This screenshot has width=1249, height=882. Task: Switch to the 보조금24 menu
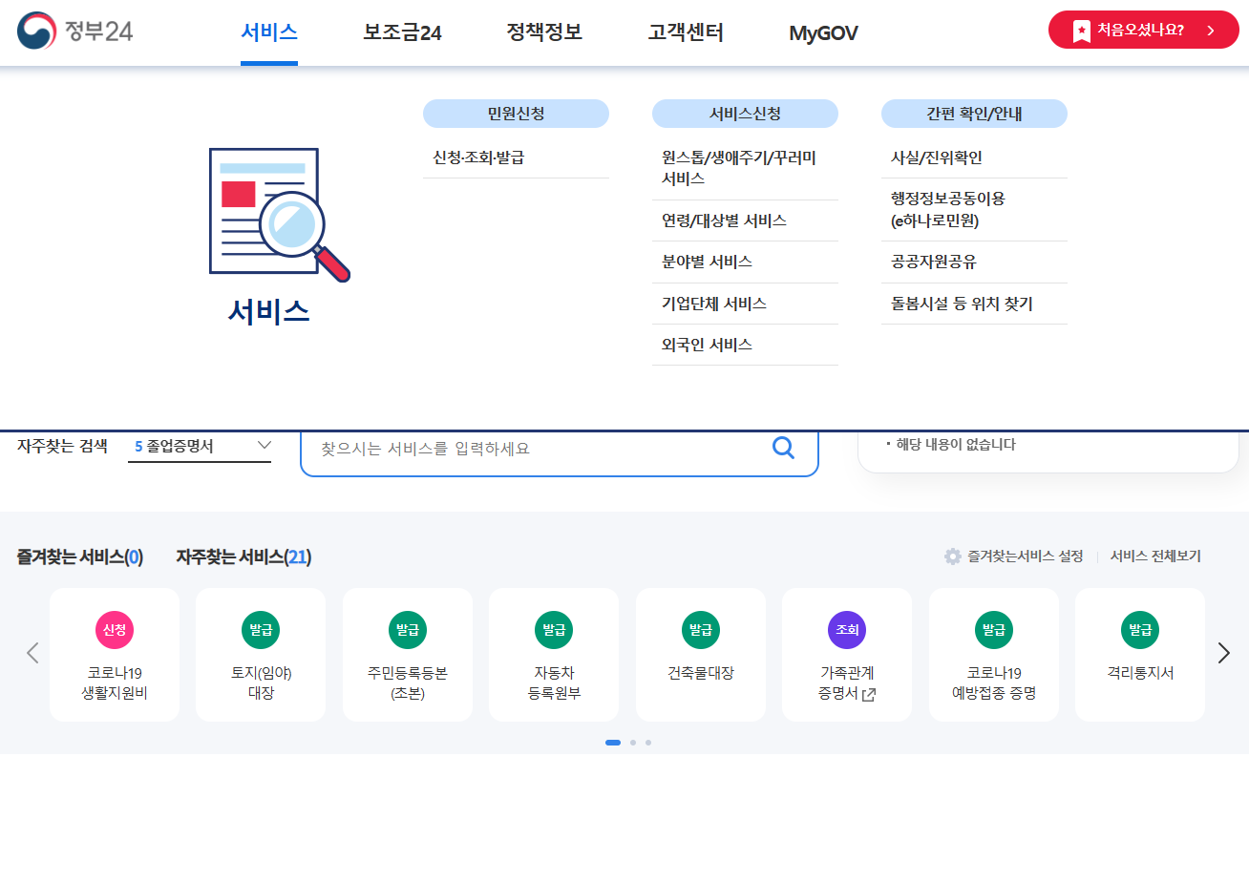[401, 31]
